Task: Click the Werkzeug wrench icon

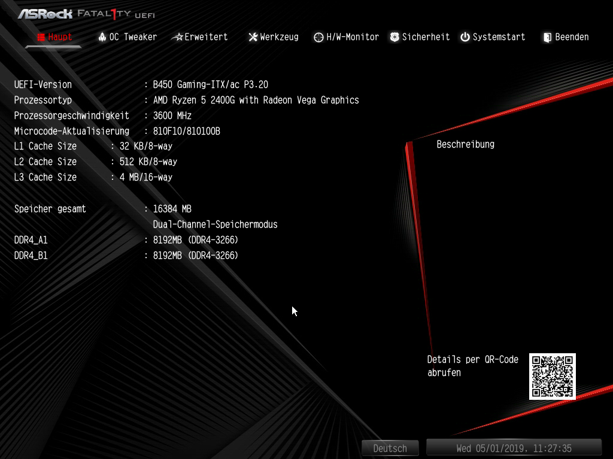Action: pos(253,37)
